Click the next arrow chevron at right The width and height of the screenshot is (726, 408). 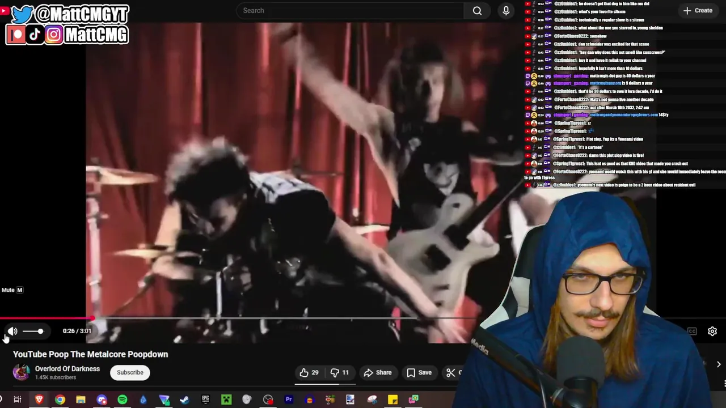719,364
